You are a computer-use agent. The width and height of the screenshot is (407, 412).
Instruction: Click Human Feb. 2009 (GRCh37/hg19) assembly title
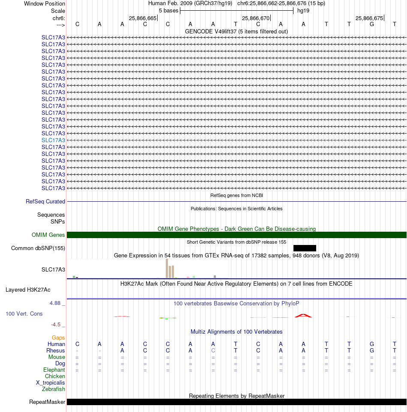click(190, 3)
